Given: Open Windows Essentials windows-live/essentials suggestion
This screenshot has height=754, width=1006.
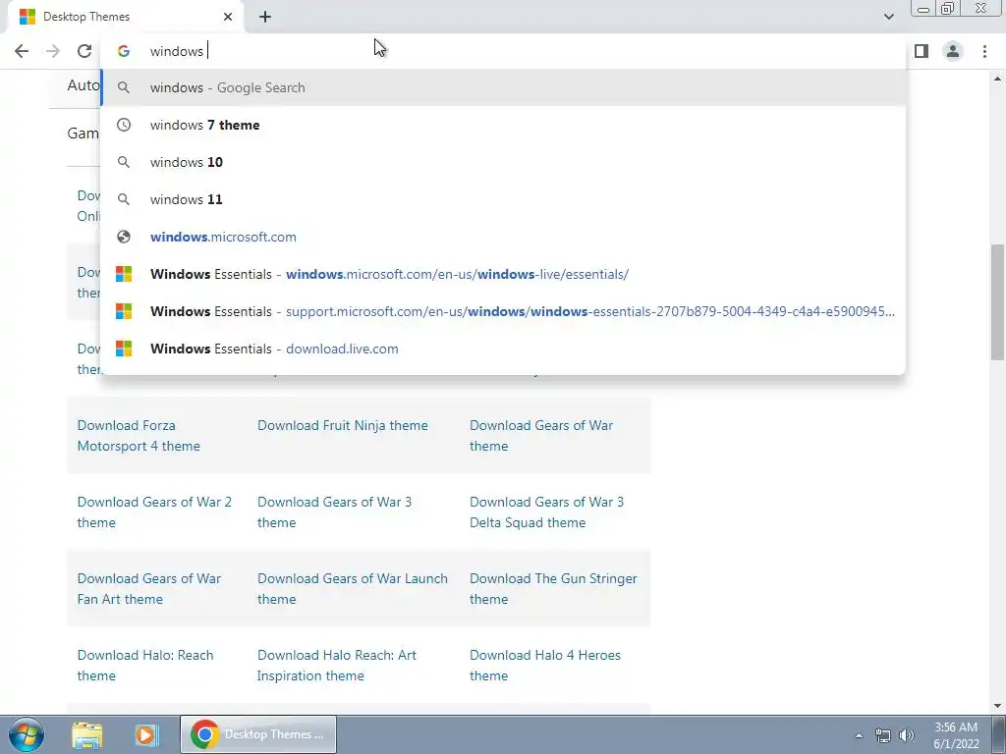Looking at the screenshot, I should coord(504,274).
